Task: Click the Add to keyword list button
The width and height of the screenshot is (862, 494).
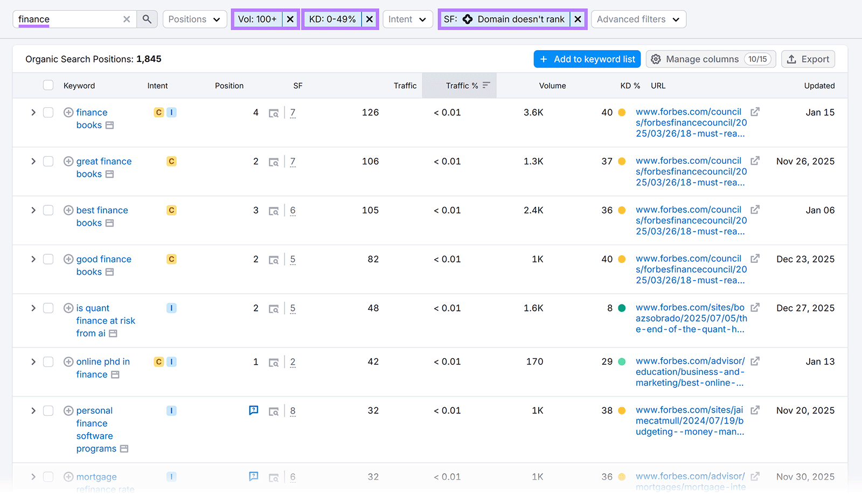Action: click(587, 59)
